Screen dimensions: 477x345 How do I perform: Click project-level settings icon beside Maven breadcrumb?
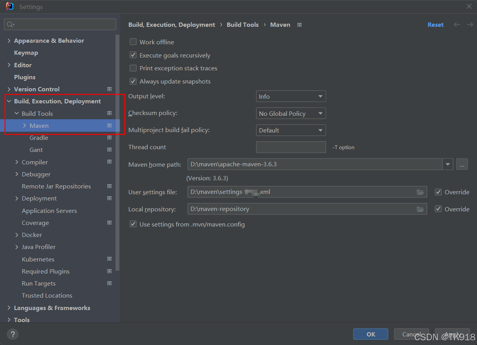pyautogui.click(x=299, y=25)
